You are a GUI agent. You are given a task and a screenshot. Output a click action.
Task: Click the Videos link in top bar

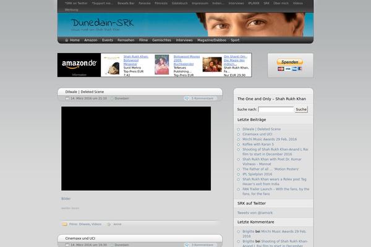tap(297, 3)
